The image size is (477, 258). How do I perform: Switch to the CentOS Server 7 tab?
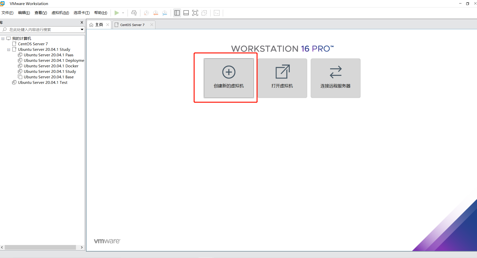(x=132, y=25)
